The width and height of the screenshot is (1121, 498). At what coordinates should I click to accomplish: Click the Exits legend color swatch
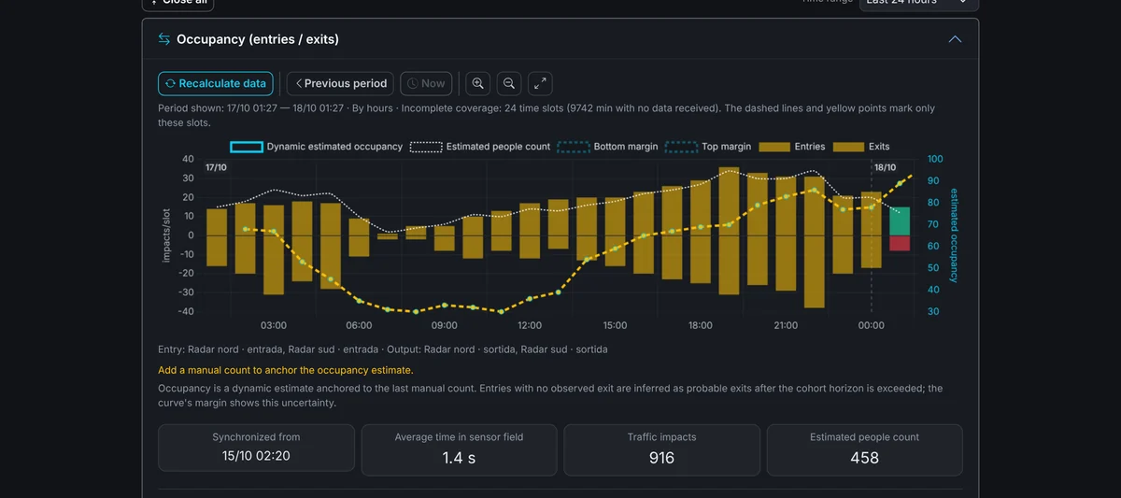pyautogui.click(x=848, y=147)
